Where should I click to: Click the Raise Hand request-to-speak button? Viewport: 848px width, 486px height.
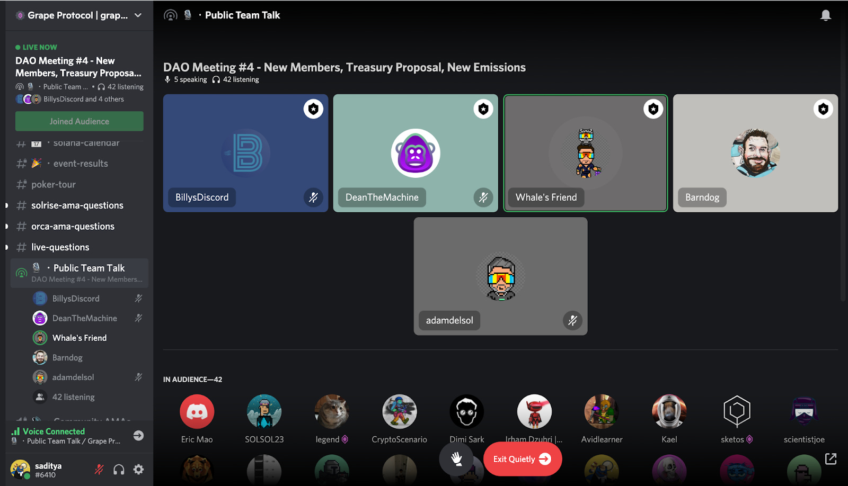457,459
